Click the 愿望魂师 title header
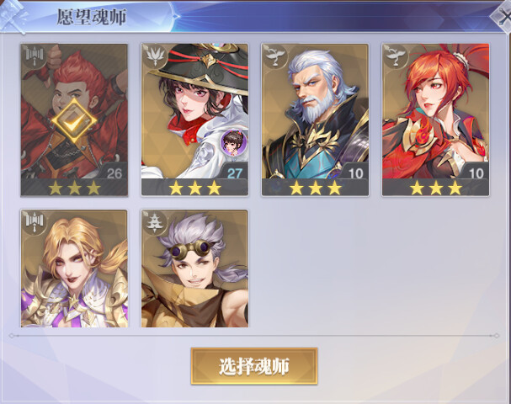Viewport: 511px width, 404px height. tap(92, 17)
